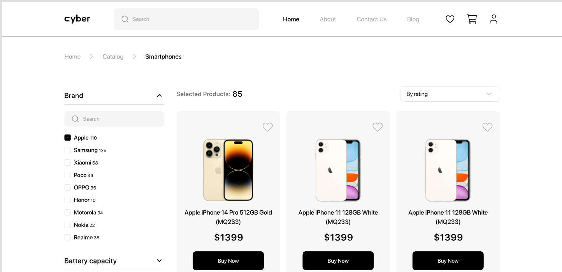Tick the Xiaomi brand checkbox
Viewport: 562px width, 272px height.
pyautogui.click(x=68, y=162)
